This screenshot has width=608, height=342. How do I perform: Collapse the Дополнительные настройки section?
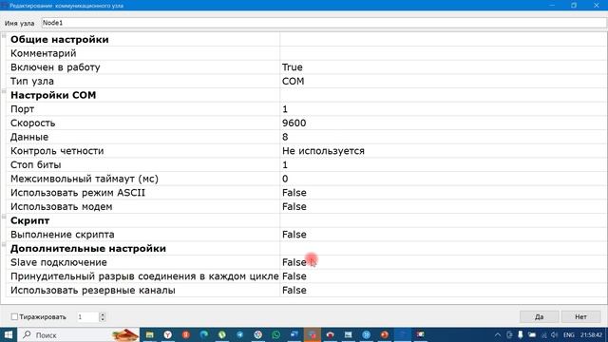point(4,245)
